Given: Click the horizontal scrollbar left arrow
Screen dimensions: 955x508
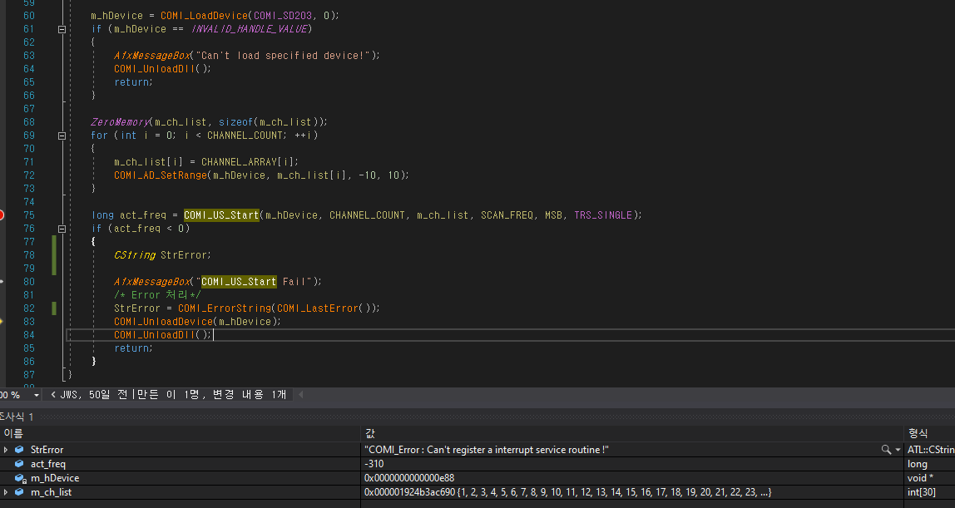Looking at the screenshot, I should [x=301, y=395].
